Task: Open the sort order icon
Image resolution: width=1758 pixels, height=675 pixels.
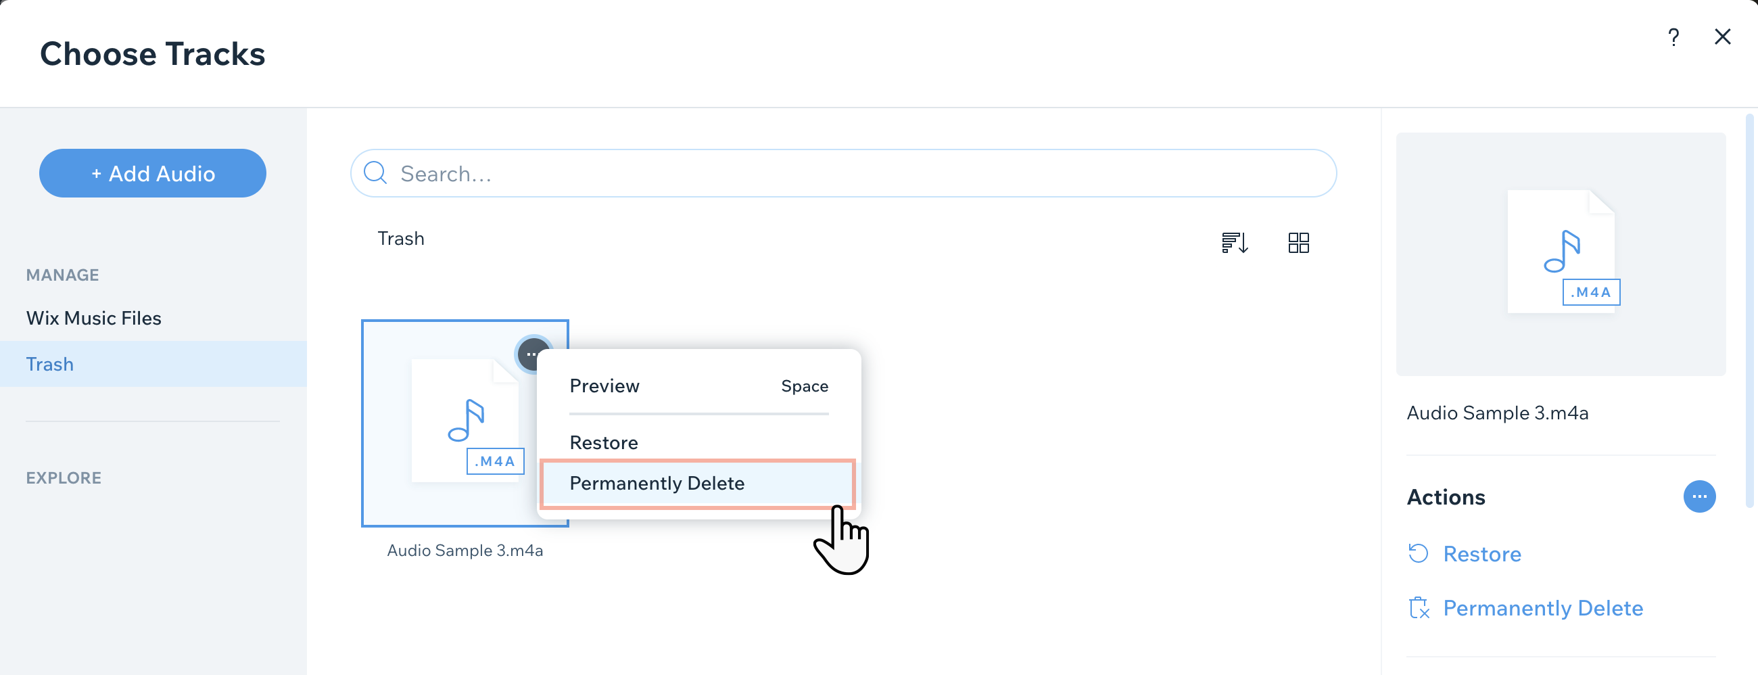Action: pyautogui.click(x=1235, y=242)
